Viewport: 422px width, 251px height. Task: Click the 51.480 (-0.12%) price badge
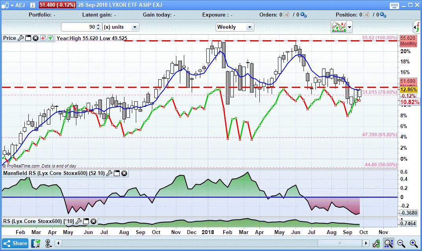click(x=57, y=5)
